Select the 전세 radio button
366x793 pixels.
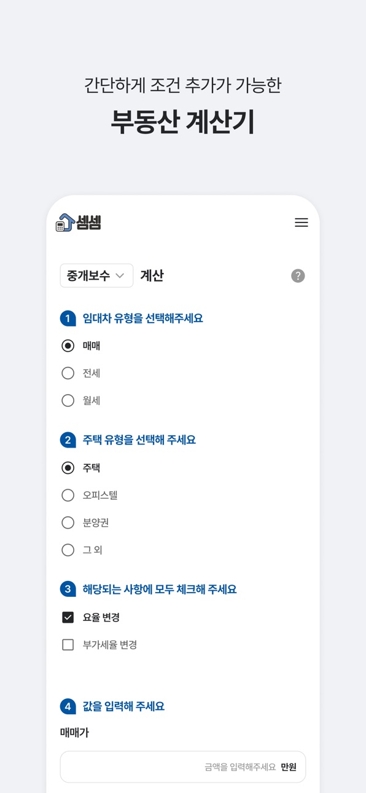point(68,373)
